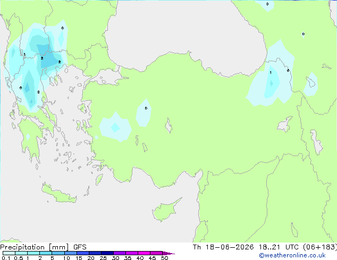This screenshot has height=260, width=337.
Task: Click the 'Precipitation [mm]' title text
Action: [x=35, y=247]
